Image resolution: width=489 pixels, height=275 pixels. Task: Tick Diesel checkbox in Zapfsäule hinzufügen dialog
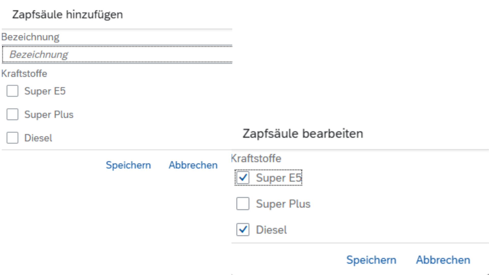[x=12, y=138]
